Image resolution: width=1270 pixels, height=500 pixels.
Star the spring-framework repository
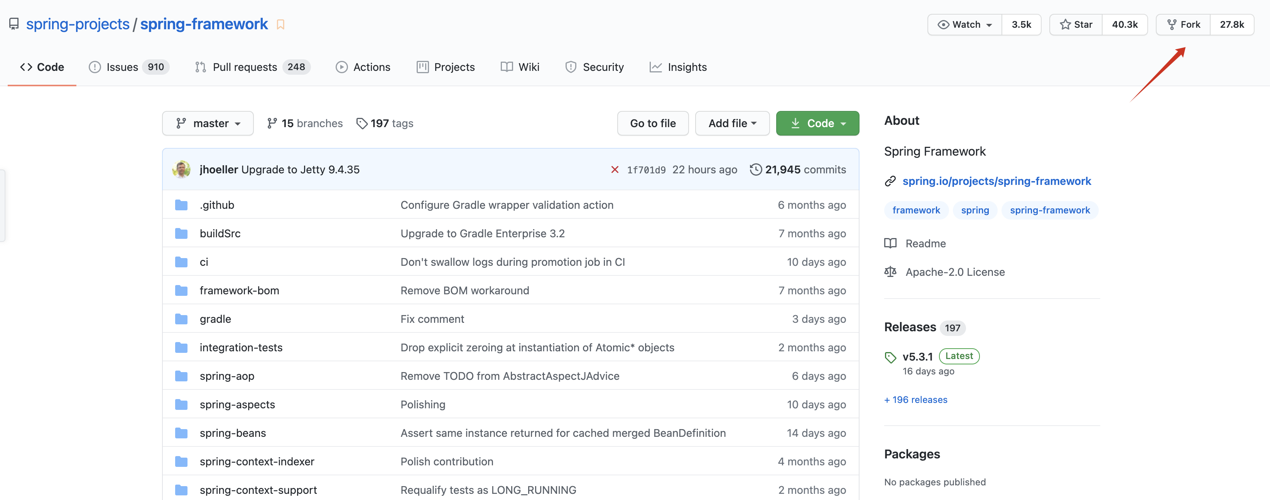pyautogui.click(x=1076, y=25)
